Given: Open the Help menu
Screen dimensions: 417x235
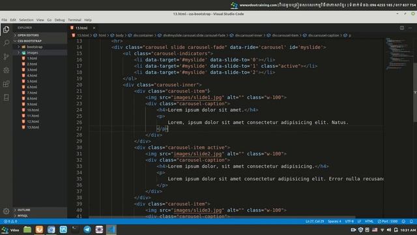Looking at the screenshot, I should click(88, 20).
